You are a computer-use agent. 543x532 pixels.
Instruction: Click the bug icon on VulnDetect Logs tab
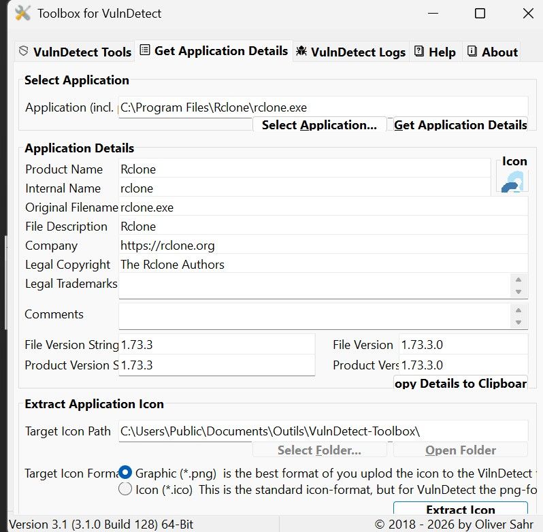click(301, 52)
